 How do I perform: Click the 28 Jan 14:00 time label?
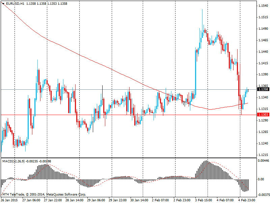(74, 200)
